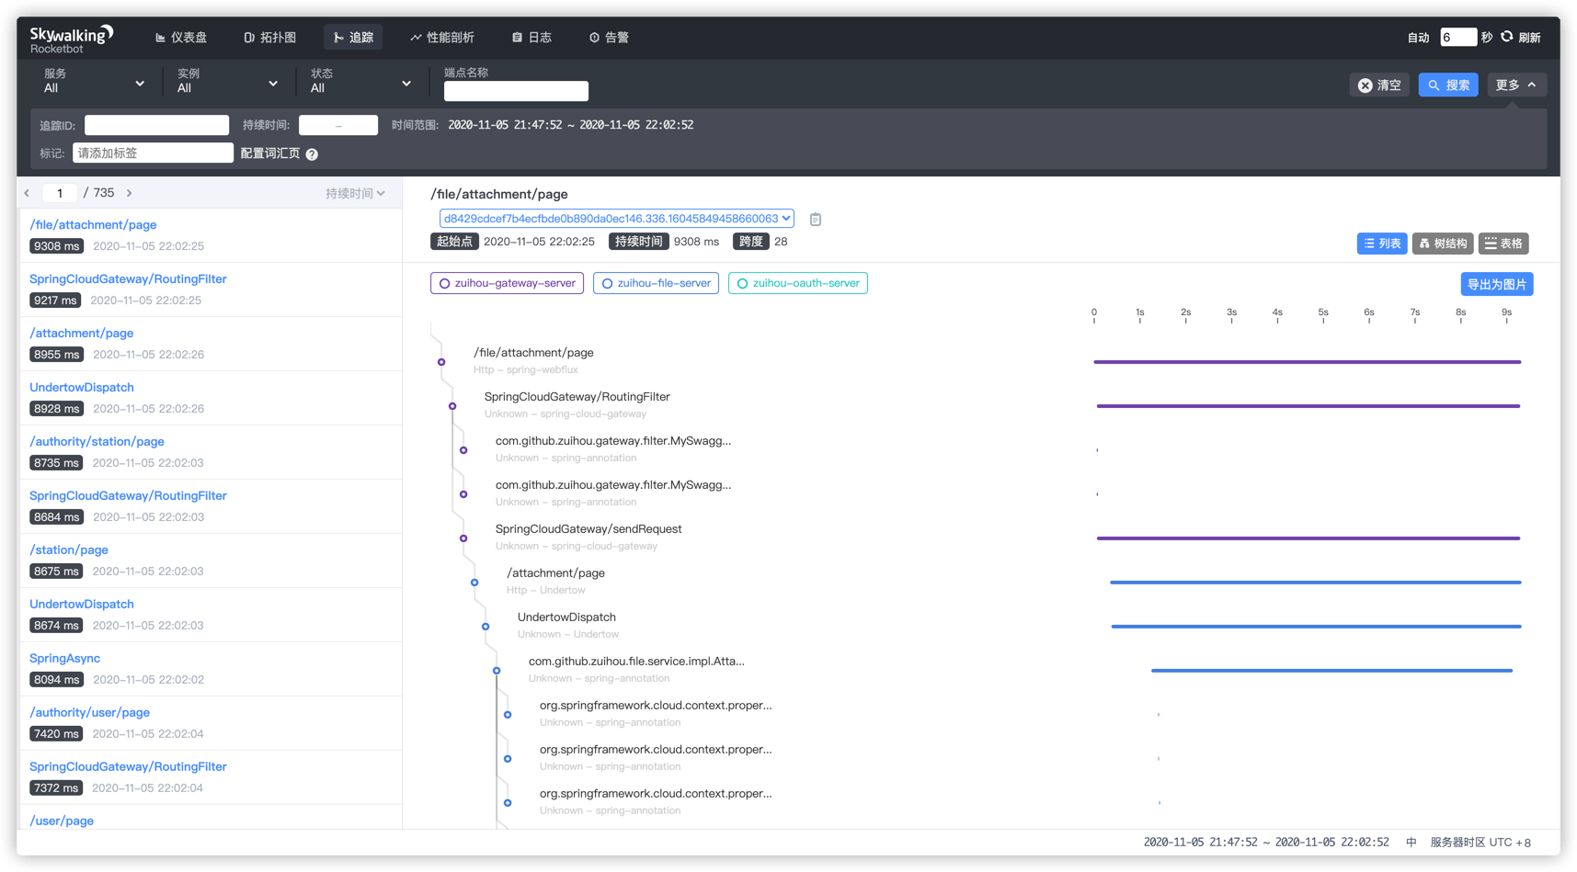
Task: Click the SpringCloudGateway/sendRequest span node circle
Action: point(463,538)
